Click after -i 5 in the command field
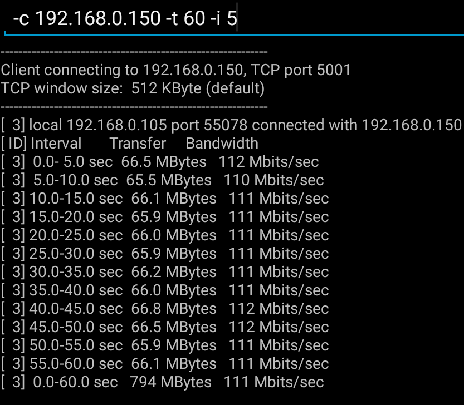 [x=237, y=18]
